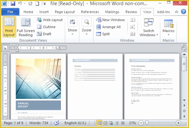Click the right indent marker on the ruler
189x128 pixels.
(59, 48)
